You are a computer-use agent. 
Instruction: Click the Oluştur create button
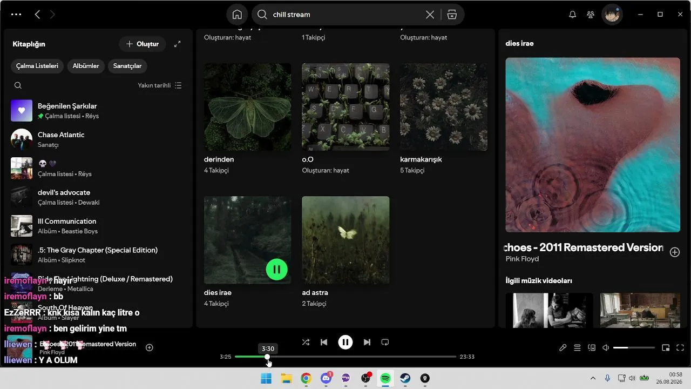pyautogui.click(x=143, y=44)
